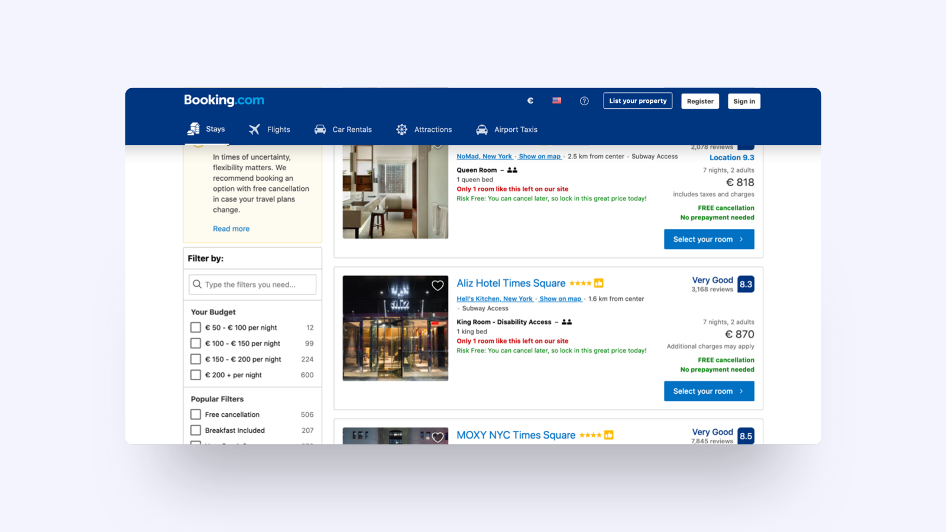Click the Attractions ferris wheel icon
This screenshot has width=946, height=532.
pos(402,129)
